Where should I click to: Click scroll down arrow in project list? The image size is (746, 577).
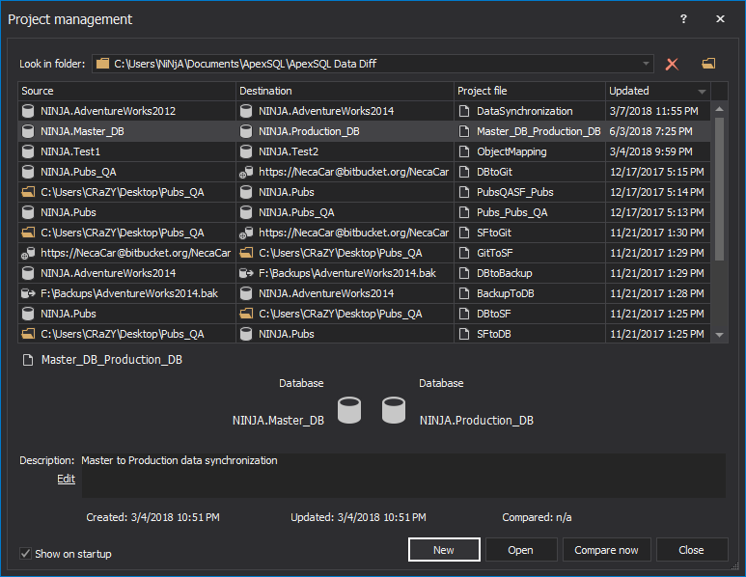(x=719, y=335)
